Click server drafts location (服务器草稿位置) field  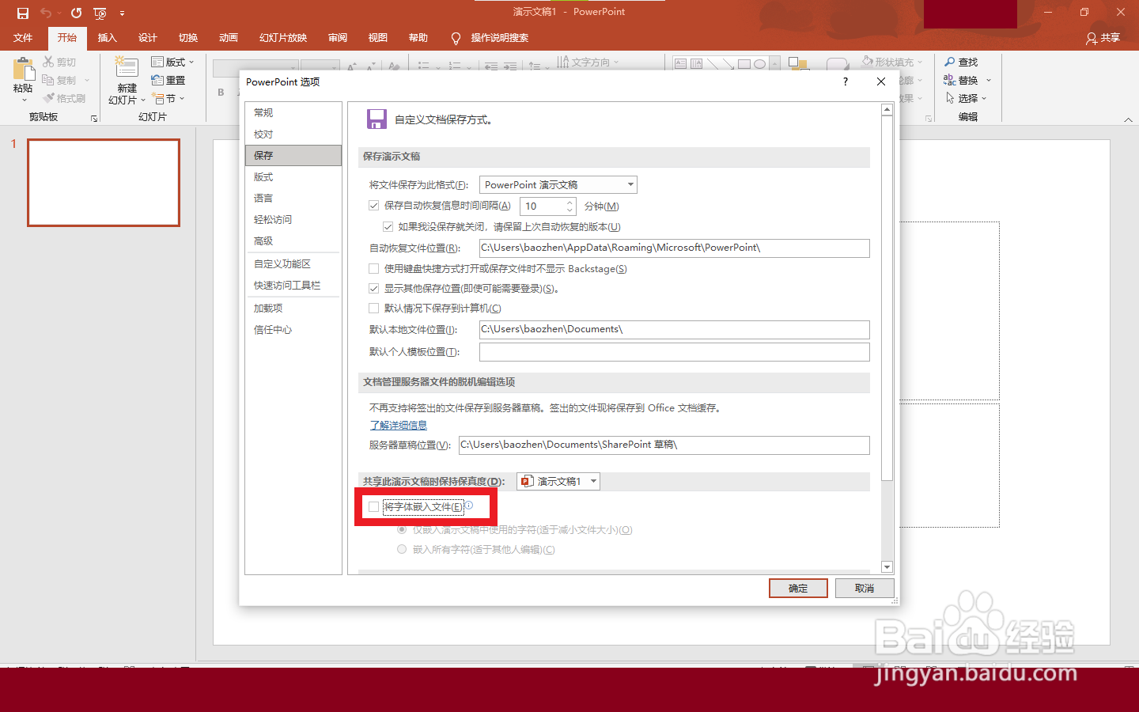[664, 445]
